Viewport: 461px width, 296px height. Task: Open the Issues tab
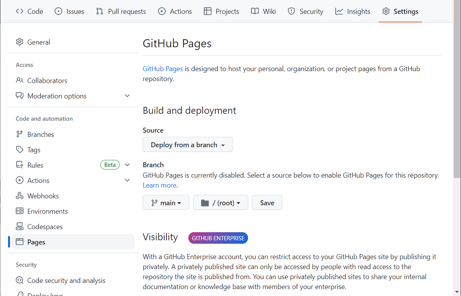(x=69, y=12)
